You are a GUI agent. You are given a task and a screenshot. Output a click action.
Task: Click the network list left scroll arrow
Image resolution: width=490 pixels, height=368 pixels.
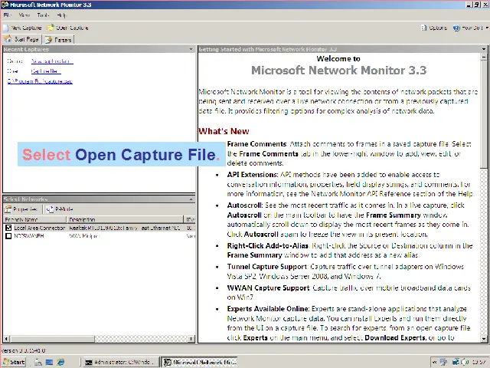[x=6, y=339]
